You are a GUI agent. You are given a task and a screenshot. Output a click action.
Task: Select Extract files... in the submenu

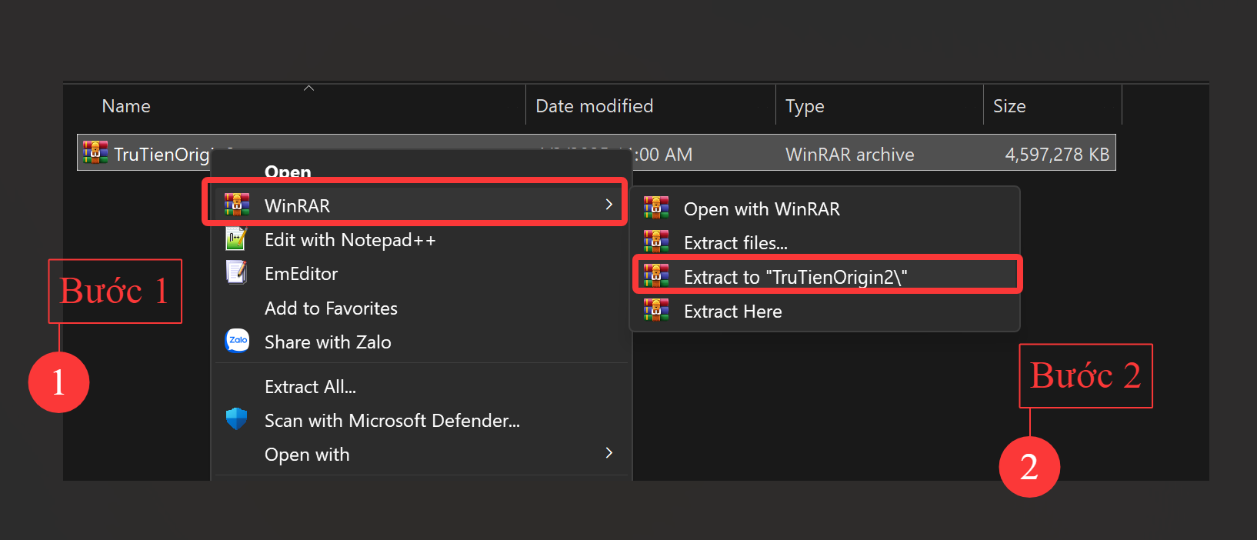(x=735, y=243)
